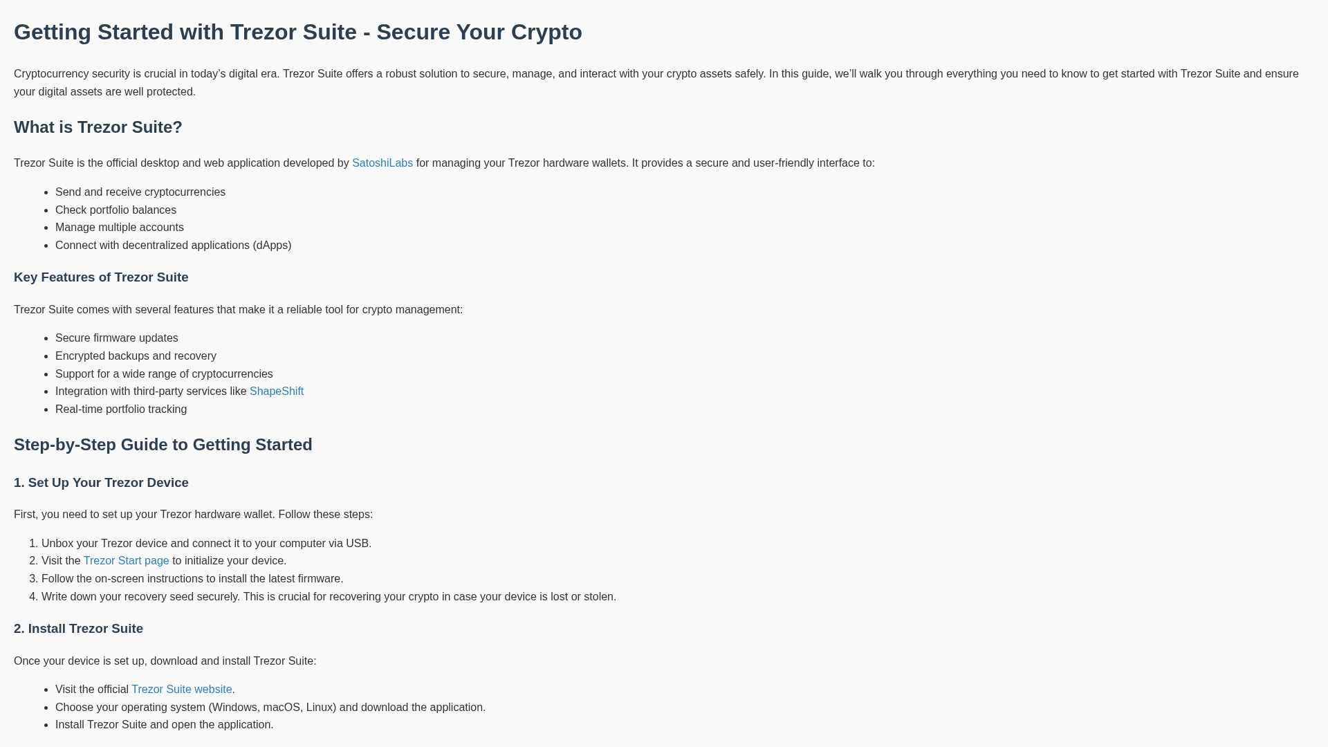This screenshot has height=747, width=1328.
Task: Visit the Trezor Suite website link
Action: pos(181,690)
